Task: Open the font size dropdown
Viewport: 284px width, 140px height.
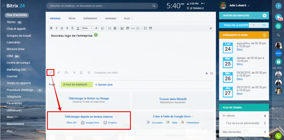Action: pyautogui.click(x=97, y=28)
